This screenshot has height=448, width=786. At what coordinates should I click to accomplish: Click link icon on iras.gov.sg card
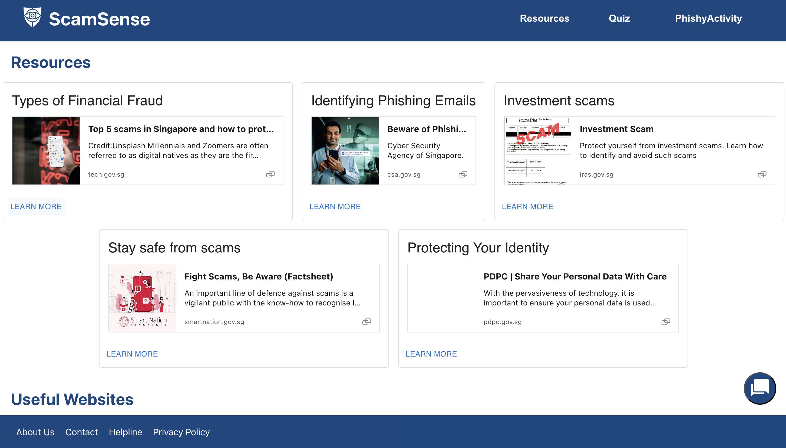click(x=762, y=174)
